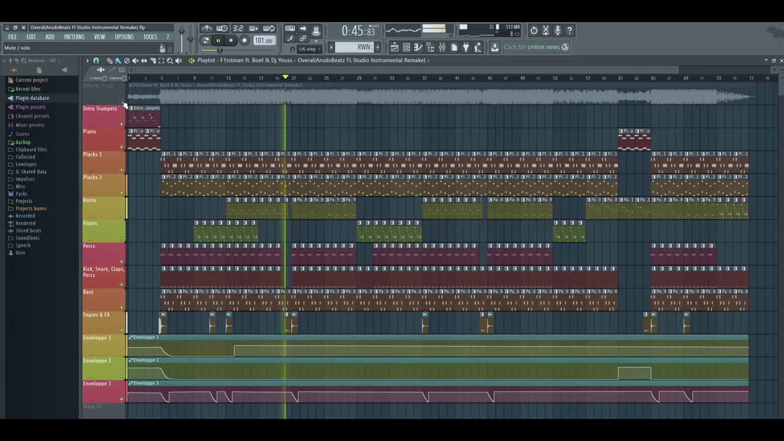Open the Playlist view from top toolbar
Viewport: 784px width, 441px height.
click(394, 47)
